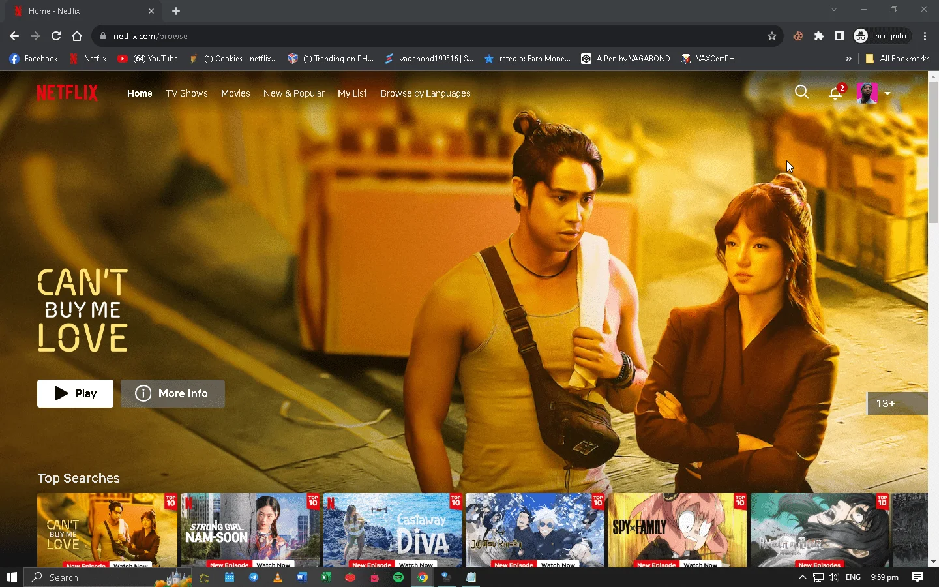Click the Incognito profile indicator
939x587 pixels.
click(880, 36)
